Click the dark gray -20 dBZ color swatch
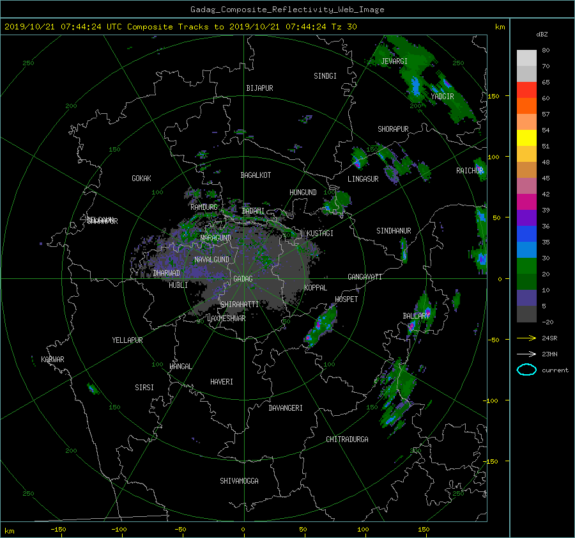The height and width of the screenshot is (538, 575). pos(526,314)
